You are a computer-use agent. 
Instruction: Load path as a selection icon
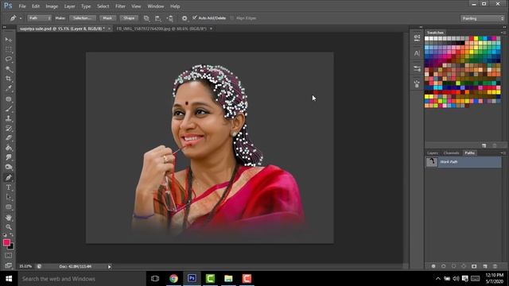point(454,266)
